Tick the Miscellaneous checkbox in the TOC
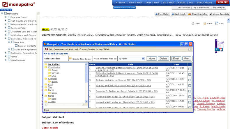Image resolution: width=230 pixels, height=129 pixels. [9, 60]
